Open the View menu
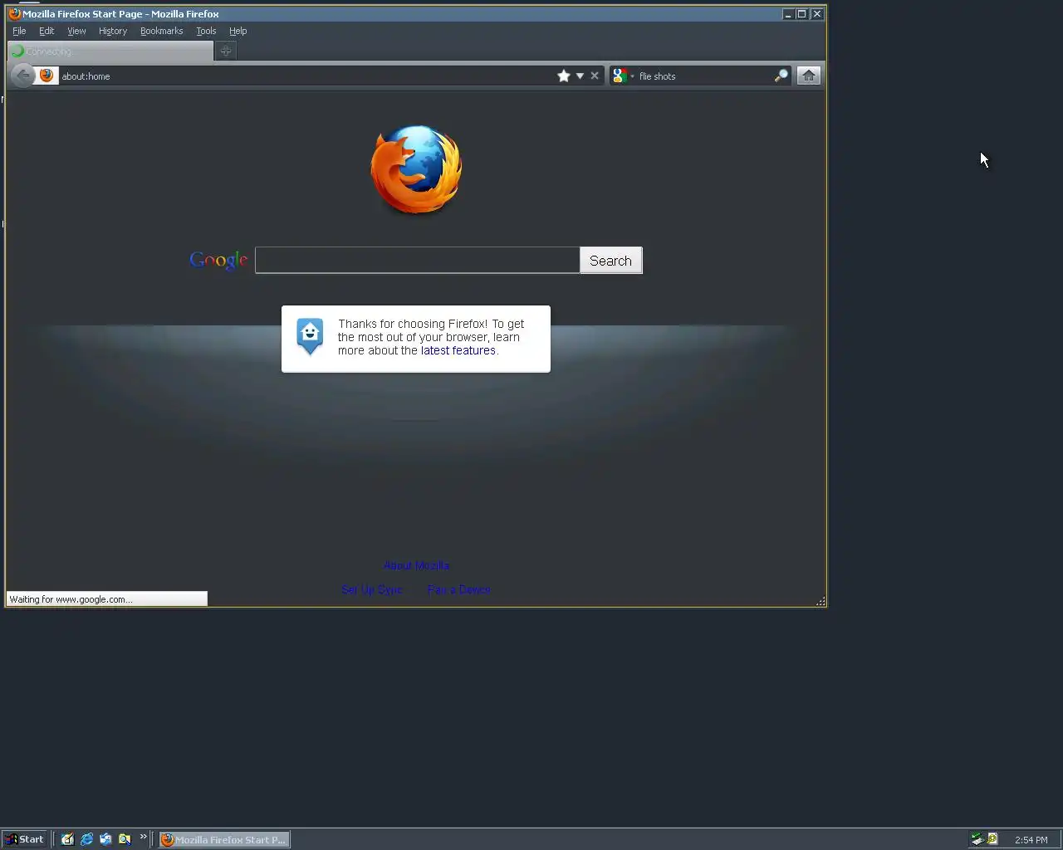The width and height of the screenshot is (1063, 850). 76,31
